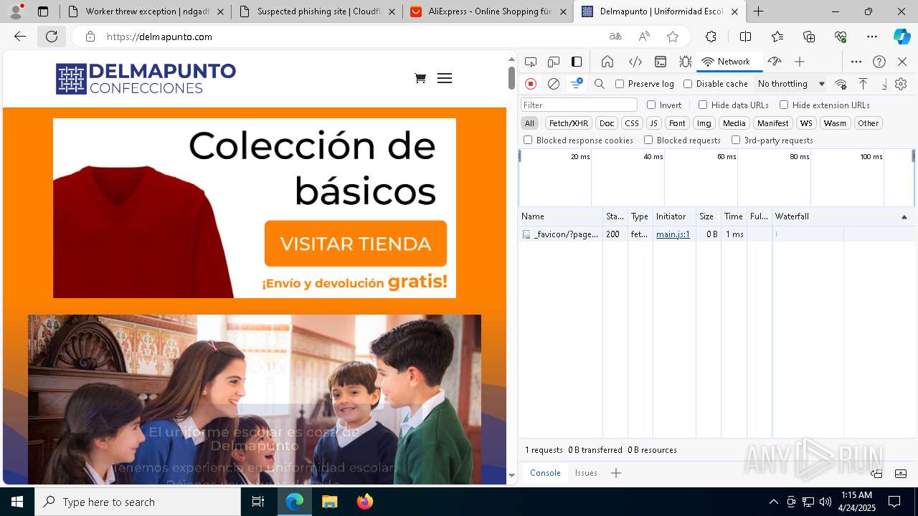The width and height of the screenshot is (918, 516).
Task: Refresh the current page
Action: tap(52, 37)
